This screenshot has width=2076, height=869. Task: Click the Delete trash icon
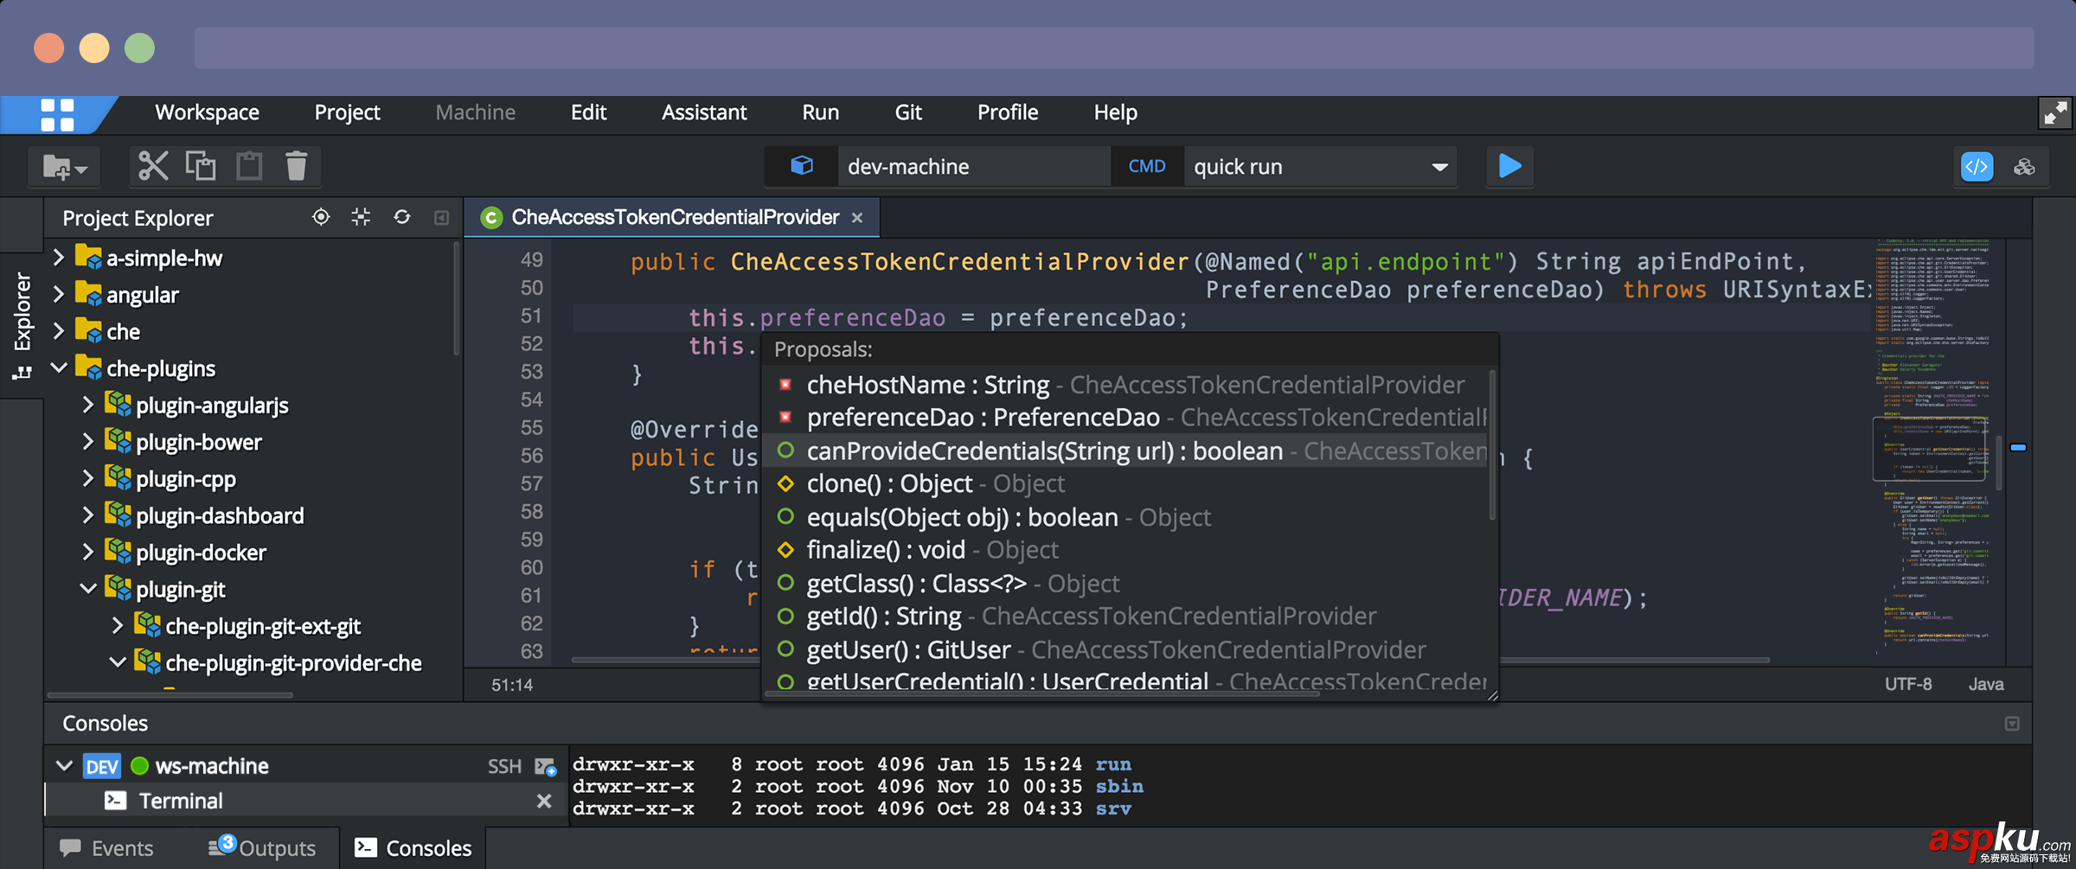[x=296, y=166]
